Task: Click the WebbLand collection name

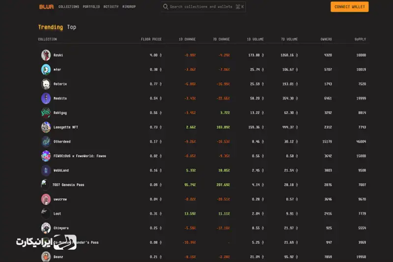Action: [x=61, y=171]
